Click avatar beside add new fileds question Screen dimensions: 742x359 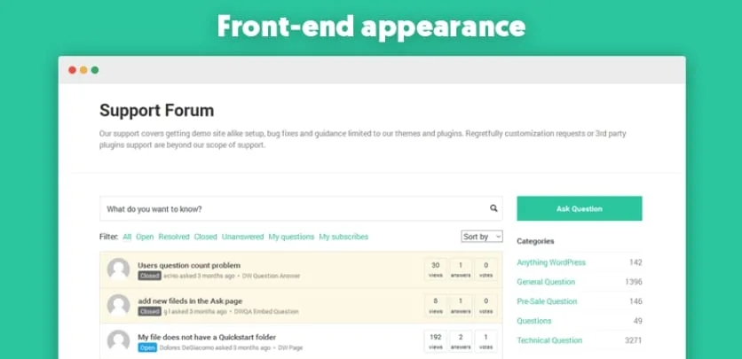118,305
